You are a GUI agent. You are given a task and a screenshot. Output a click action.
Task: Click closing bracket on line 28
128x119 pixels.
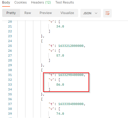(49, 60)
